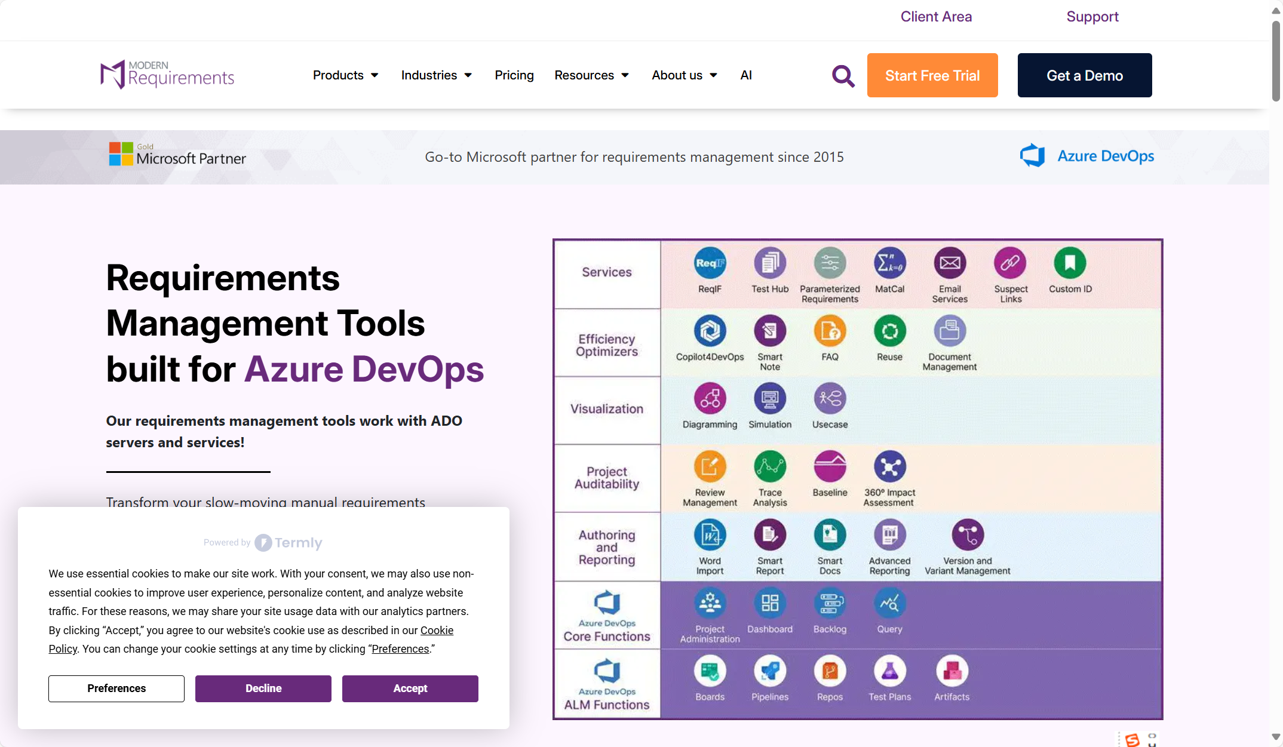Click the Baseline icon
Image resolution: width=1283 pixels, height=747 pixels.
tap(830, 467)
